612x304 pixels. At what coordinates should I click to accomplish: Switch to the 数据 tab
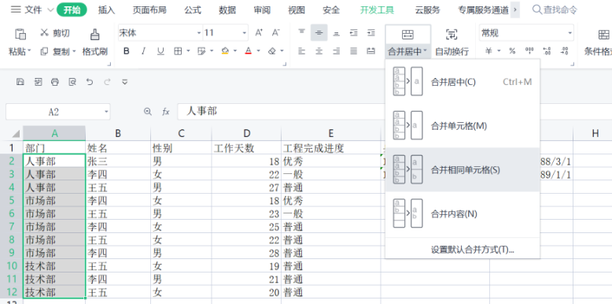click(x=227, y=10)
